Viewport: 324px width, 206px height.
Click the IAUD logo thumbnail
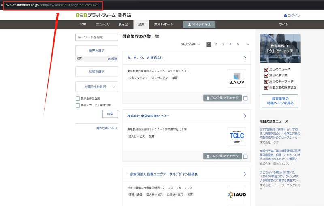click(237, 195)
